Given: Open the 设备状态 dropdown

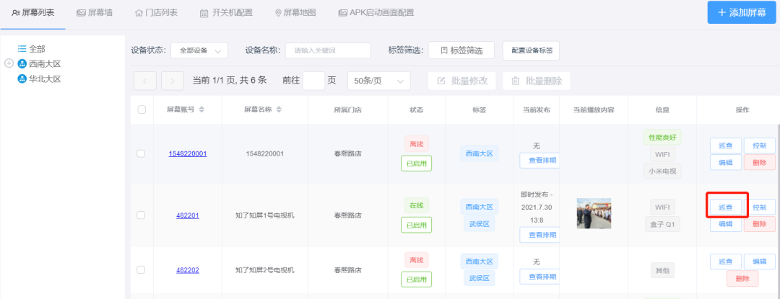Looking at the screenshot, I should tap(199, 50).
